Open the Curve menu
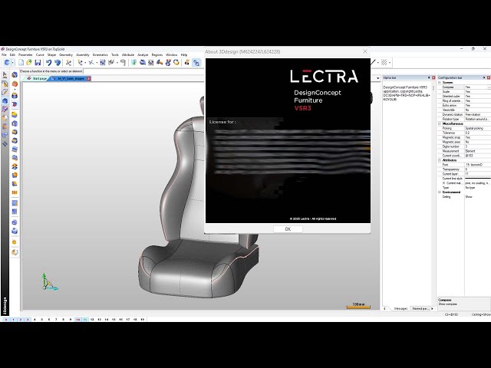The width and height of the screenshot is (491, 368). click(40, 54)
